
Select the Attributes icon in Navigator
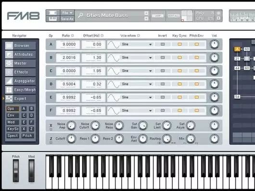tap(9, 55)
